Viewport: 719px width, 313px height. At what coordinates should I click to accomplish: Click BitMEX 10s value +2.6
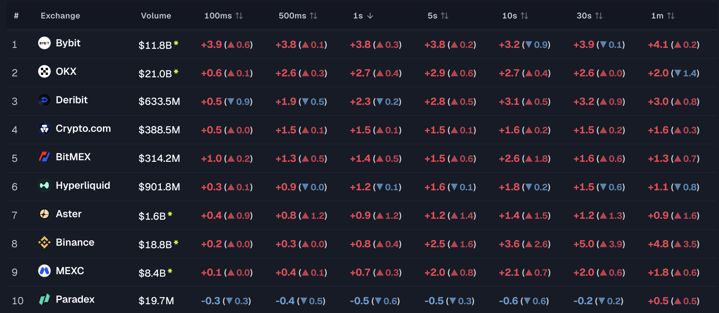click(509, 158)
